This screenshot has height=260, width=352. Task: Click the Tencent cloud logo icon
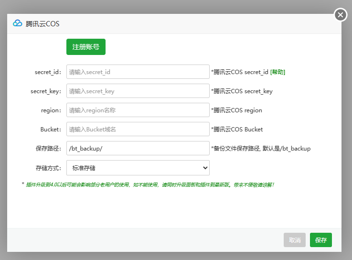pyautogui.click(x=18, y=23)
